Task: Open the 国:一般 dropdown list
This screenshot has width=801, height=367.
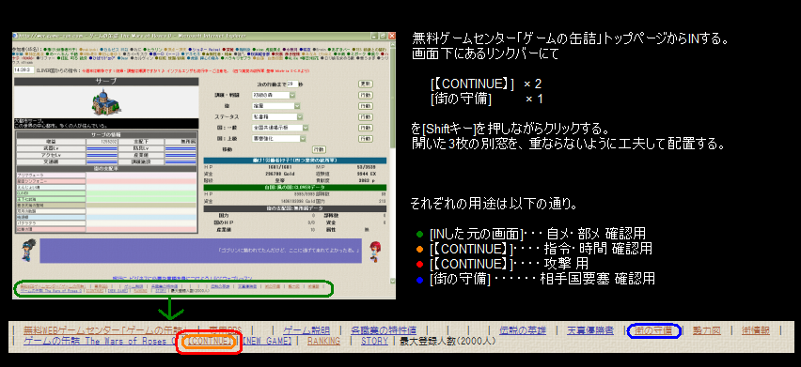Action: (279, 128)
